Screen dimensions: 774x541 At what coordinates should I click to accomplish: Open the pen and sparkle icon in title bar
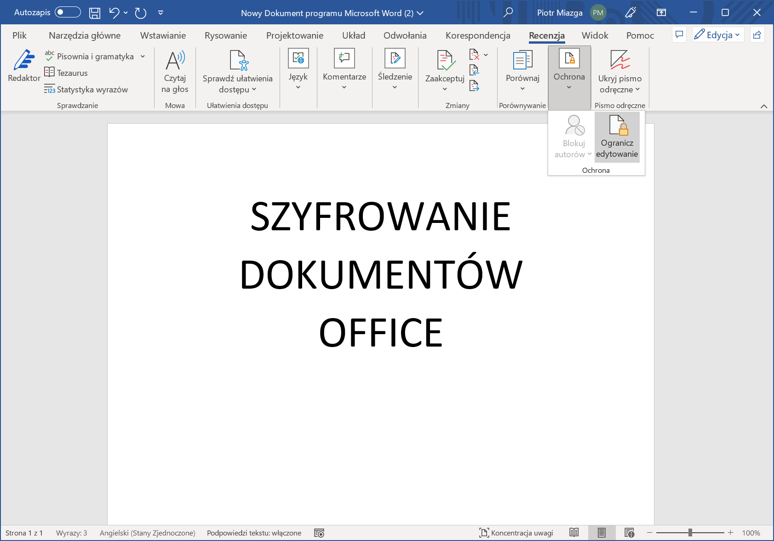[631, 12]
